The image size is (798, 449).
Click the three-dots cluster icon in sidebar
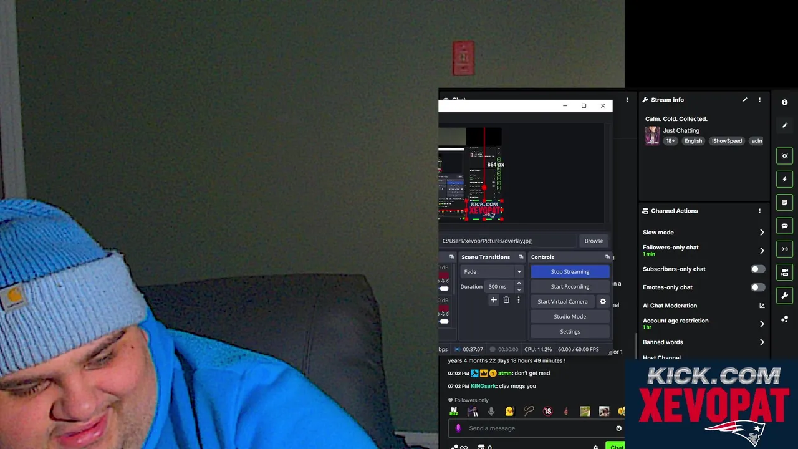click(x=785, y=319)
